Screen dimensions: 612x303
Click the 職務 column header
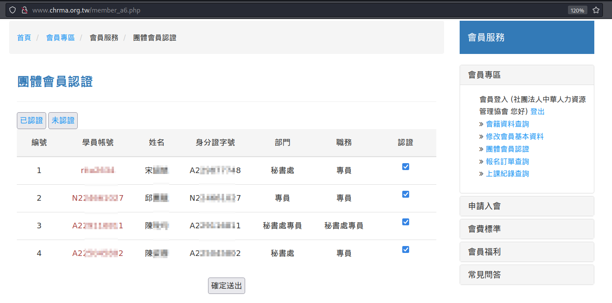(344, 142)
